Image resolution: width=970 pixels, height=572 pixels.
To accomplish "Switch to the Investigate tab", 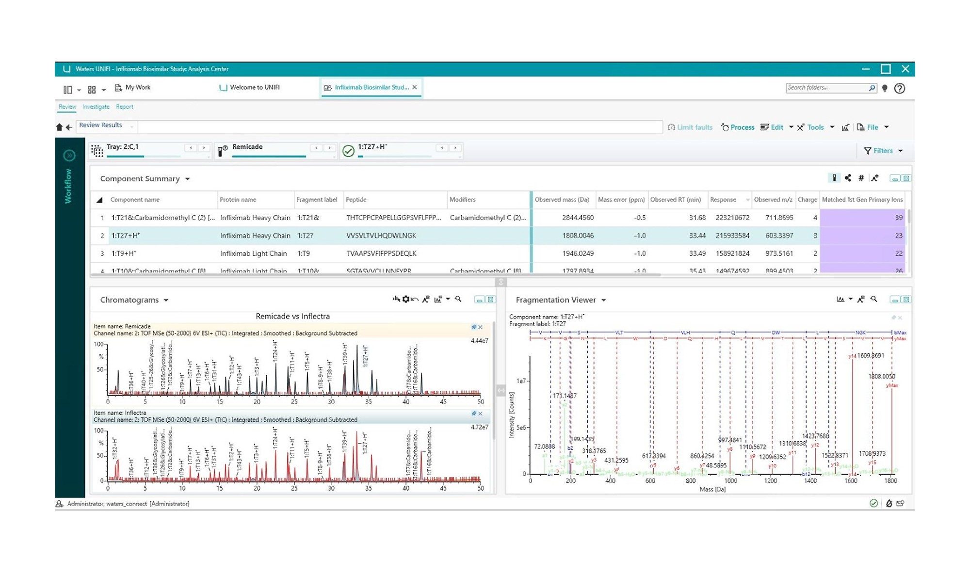I will pyautogui.click(x=96, y=107).
